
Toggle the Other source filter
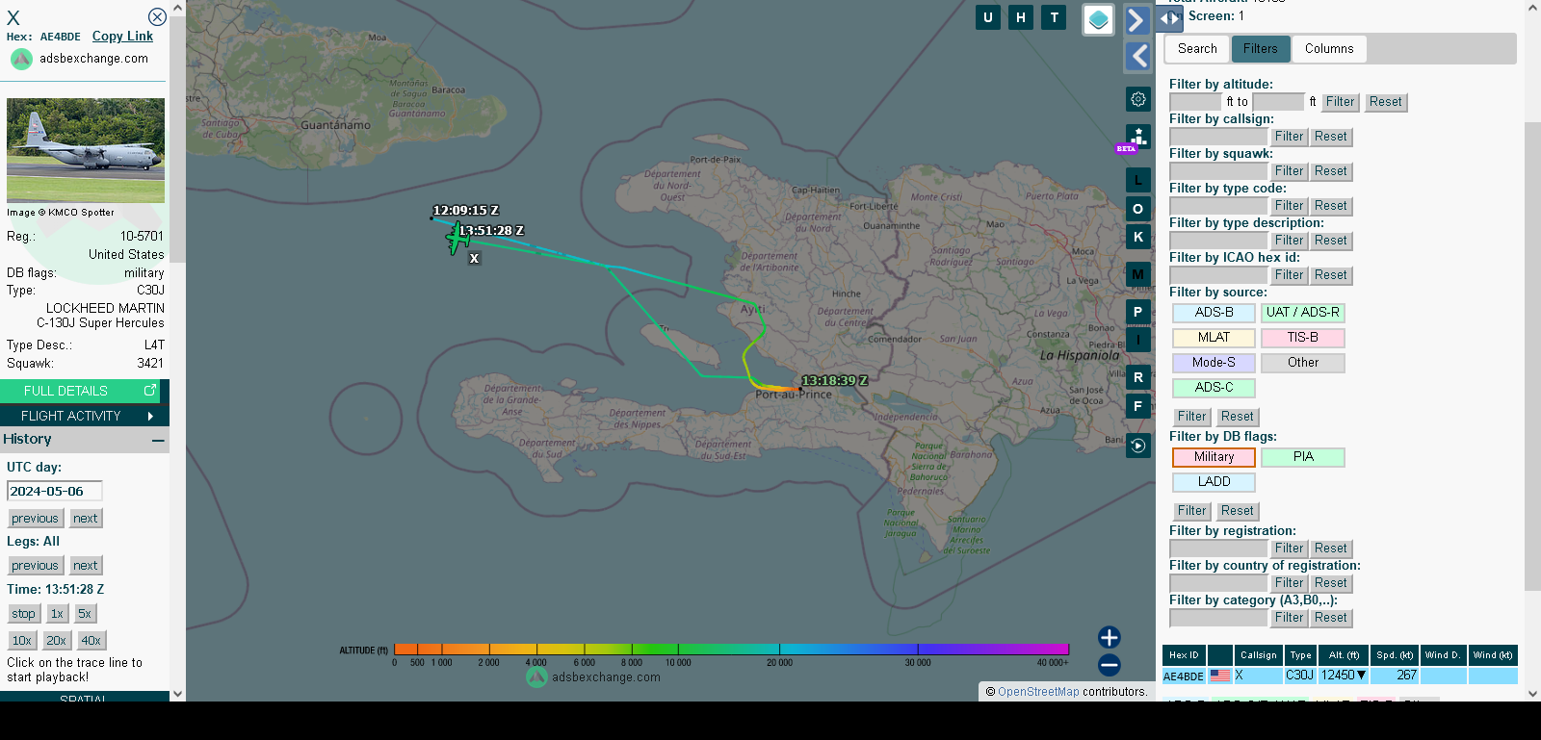click(1302, 363)
